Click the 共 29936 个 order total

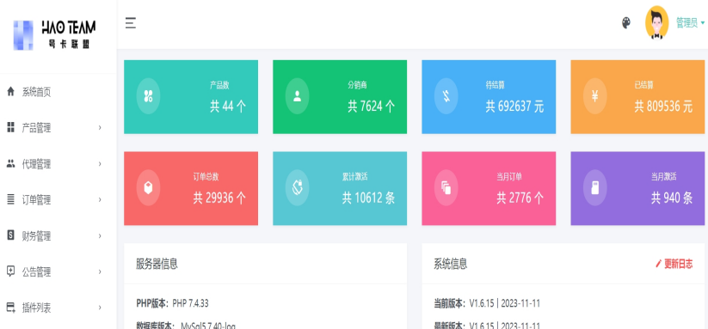pos(220,198)
